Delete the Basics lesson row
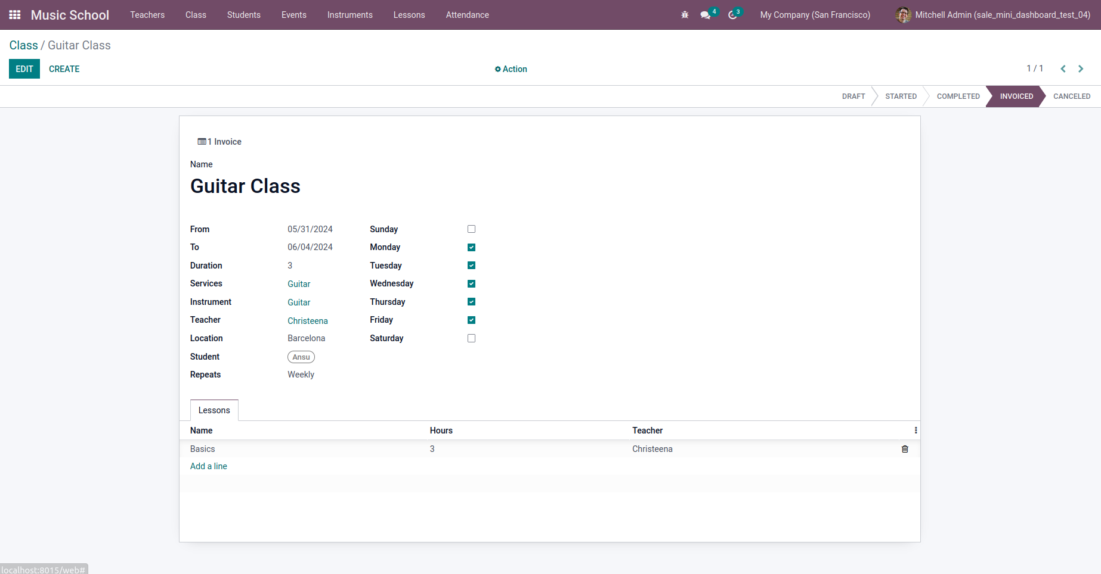 coord(905,449)
